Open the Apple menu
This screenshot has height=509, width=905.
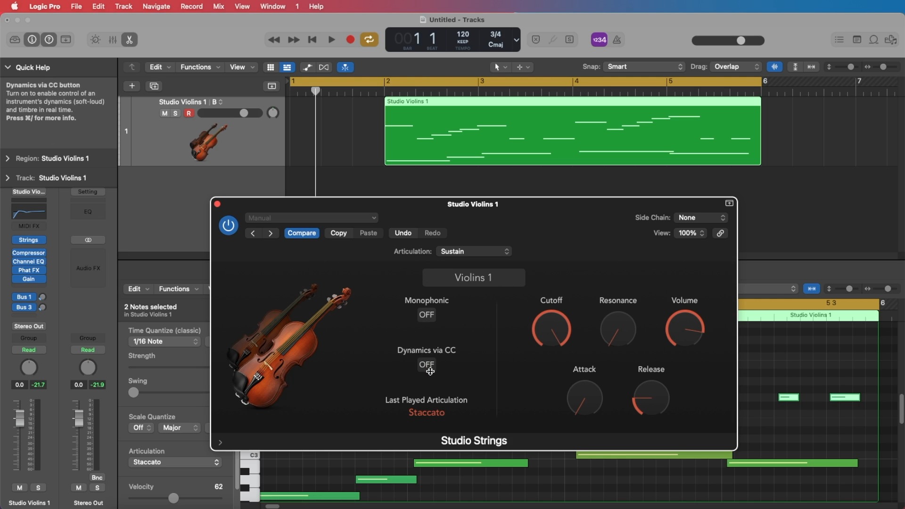pyautogui.click(x=14, y=6)
